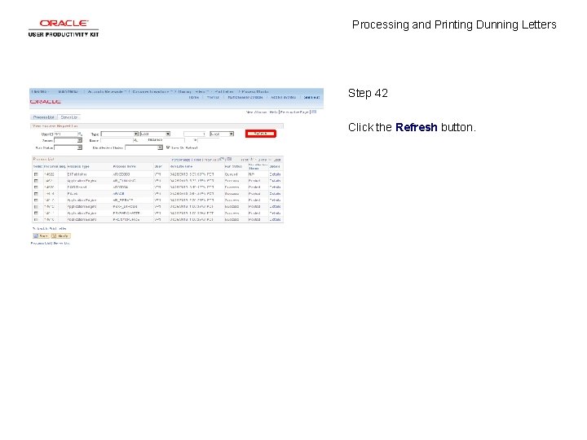Click the Process Monitor breadcrumb
Screen dimensions: 587x440
255,91
